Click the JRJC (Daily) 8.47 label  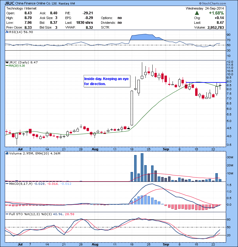pos(23,62)
